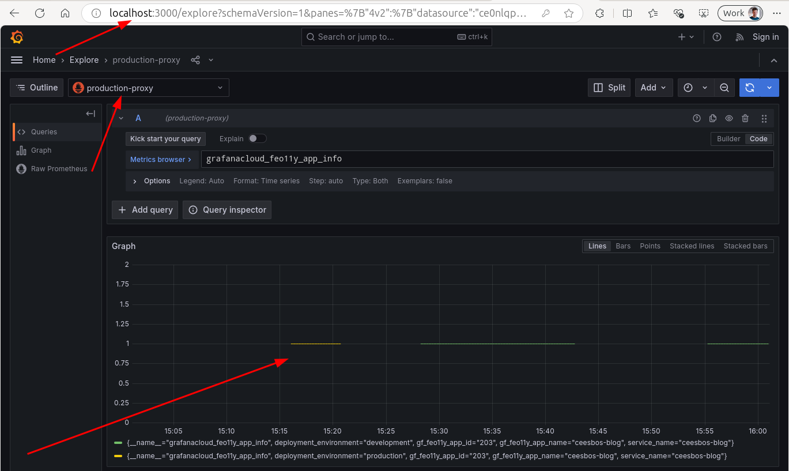Open the Grafana help menu
The height and width of the screenshot is (471, 789).
tap(717, 37)
